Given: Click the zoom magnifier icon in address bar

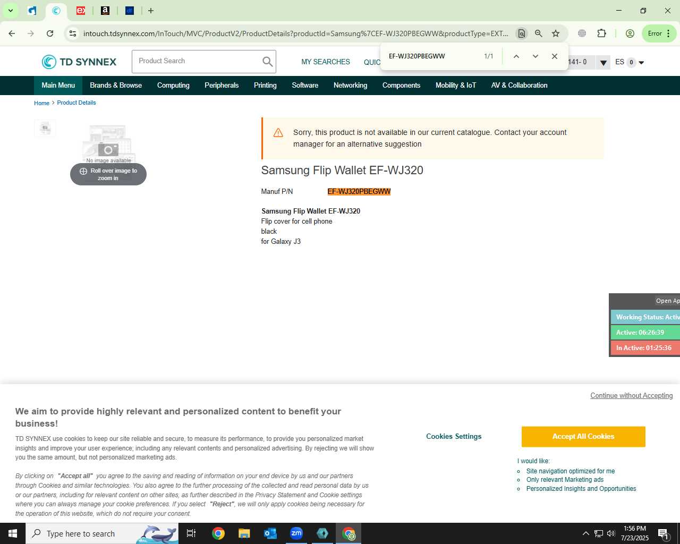Looking at the screenshot, I should (539, 33).
